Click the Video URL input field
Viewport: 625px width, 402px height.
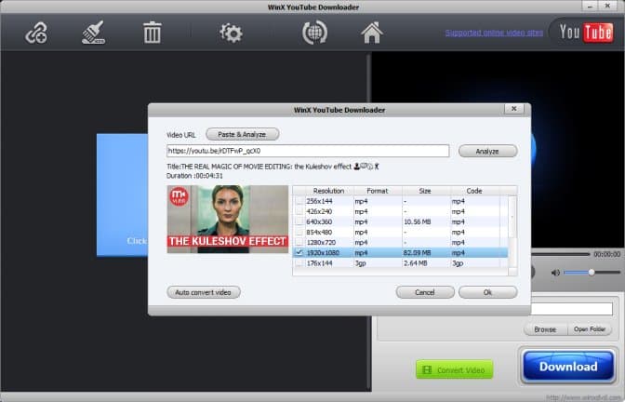(308, 151)
